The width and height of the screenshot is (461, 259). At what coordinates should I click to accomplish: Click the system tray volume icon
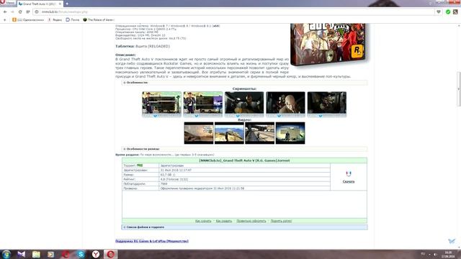435,254
